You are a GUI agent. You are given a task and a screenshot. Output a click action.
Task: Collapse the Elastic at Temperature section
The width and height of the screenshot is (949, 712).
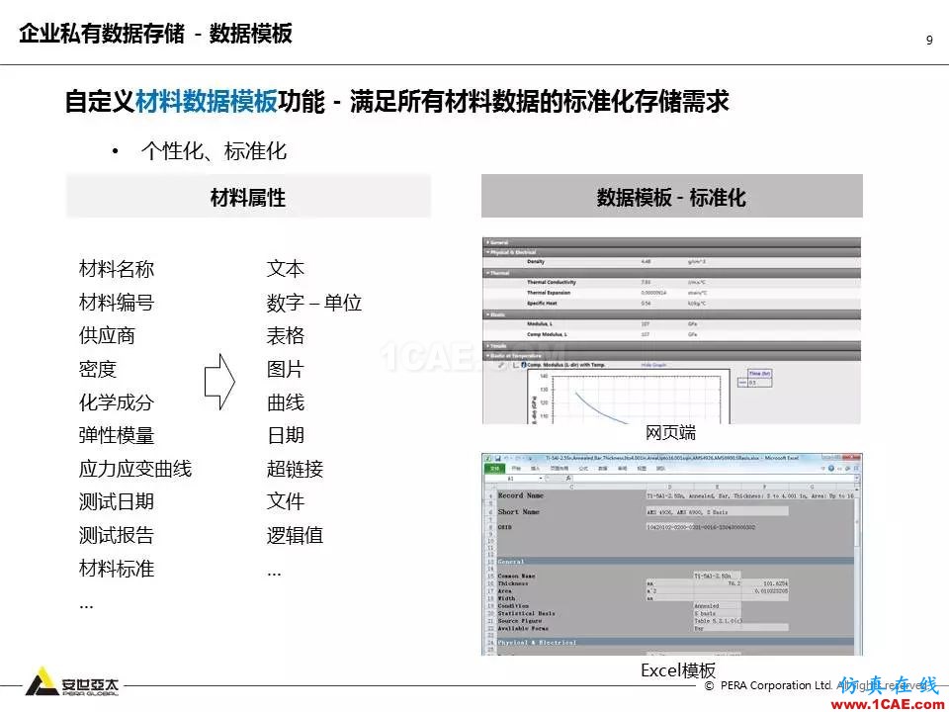671,356
